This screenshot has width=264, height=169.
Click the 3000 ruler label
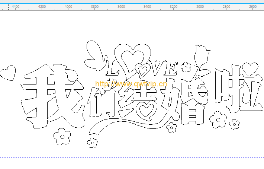(200, 7)
